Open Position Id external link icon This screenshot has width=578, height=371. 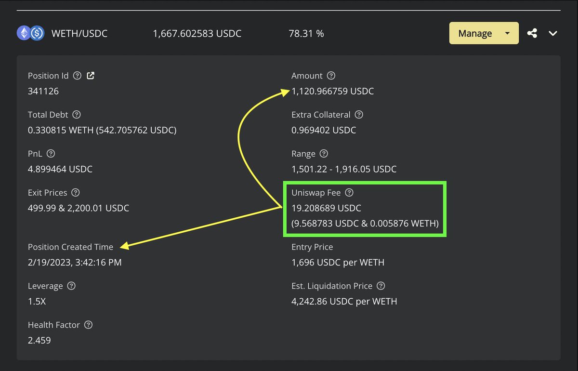coord(91,76)
